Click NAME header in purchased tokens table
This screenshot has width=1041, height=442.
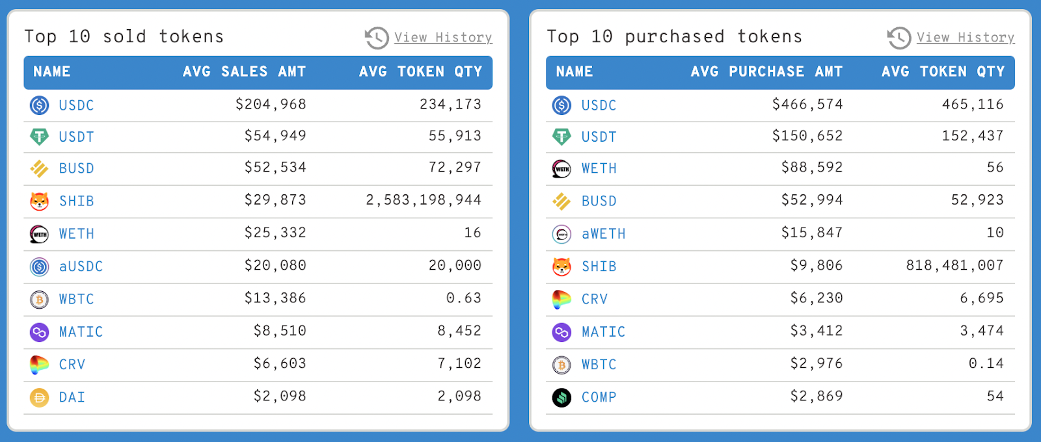575,71
